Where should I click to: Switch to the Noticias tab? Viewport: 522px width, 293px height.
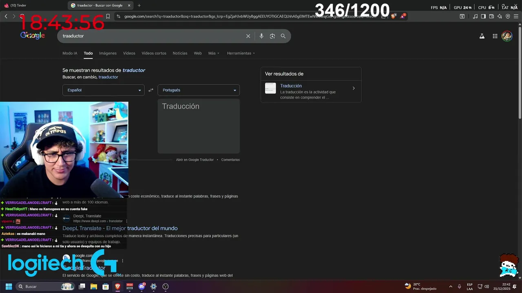pos(180,53)
